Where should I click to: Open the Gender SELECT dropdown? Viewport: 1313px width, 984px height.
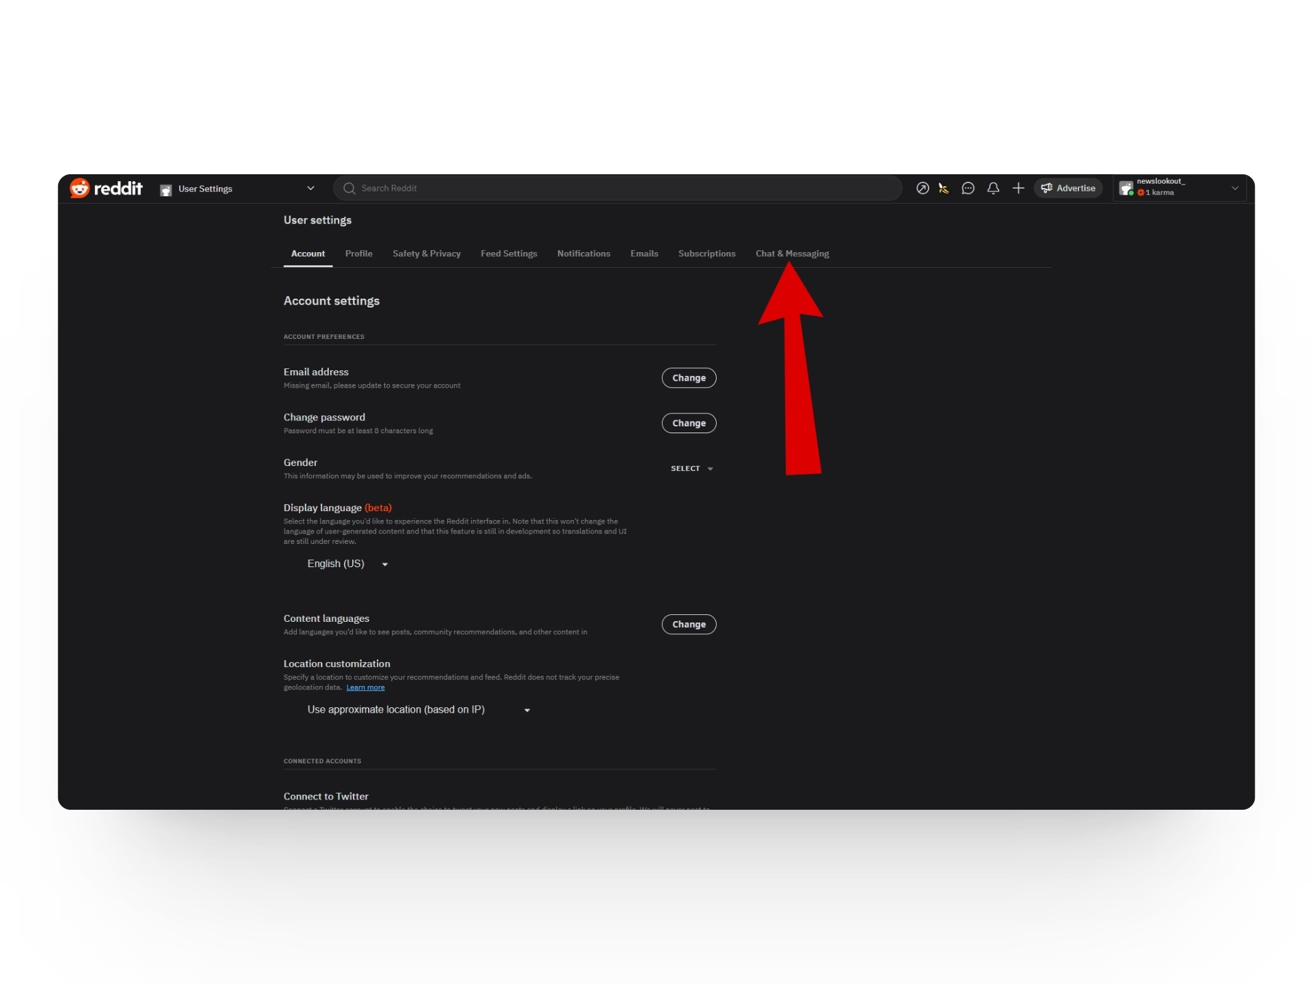point(691,469)
